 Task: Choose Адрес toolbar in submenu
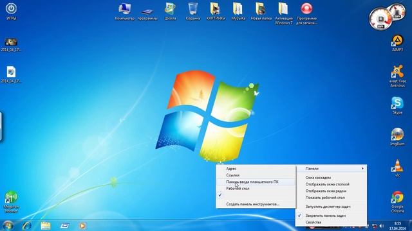256,169
